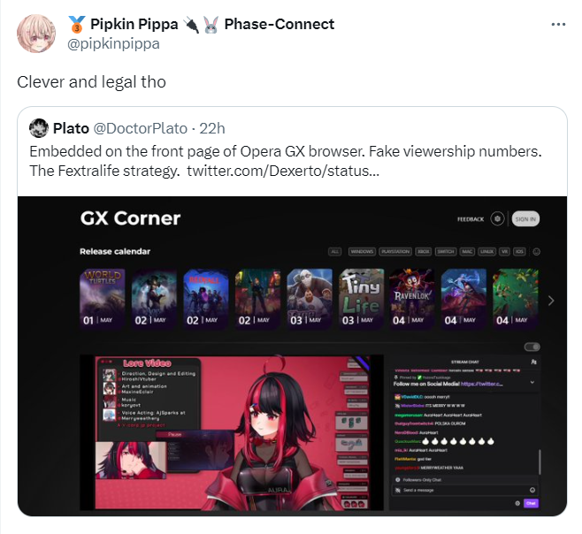This screenshot has width=582, height=534.
Task: Select the SWITCH platform filter
Action: pos(446,252)
